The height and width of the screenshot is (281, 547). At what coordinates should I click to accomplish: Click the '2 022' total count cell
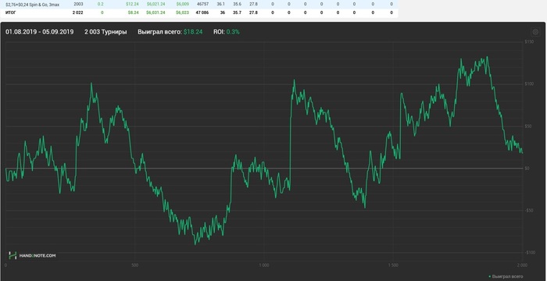coord(78,12)
